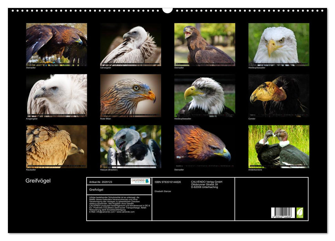Image resolution: width=335 pixels, height=241 pixels.
Task: Click the www.calvendo.com web address
Action: pos(127,212)
